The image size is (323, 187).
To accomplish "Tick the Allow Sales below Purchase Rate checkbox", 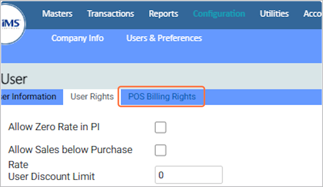I will (161, 150).
